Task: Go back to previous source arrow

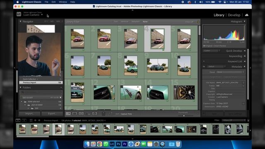Action: point(35,120)
